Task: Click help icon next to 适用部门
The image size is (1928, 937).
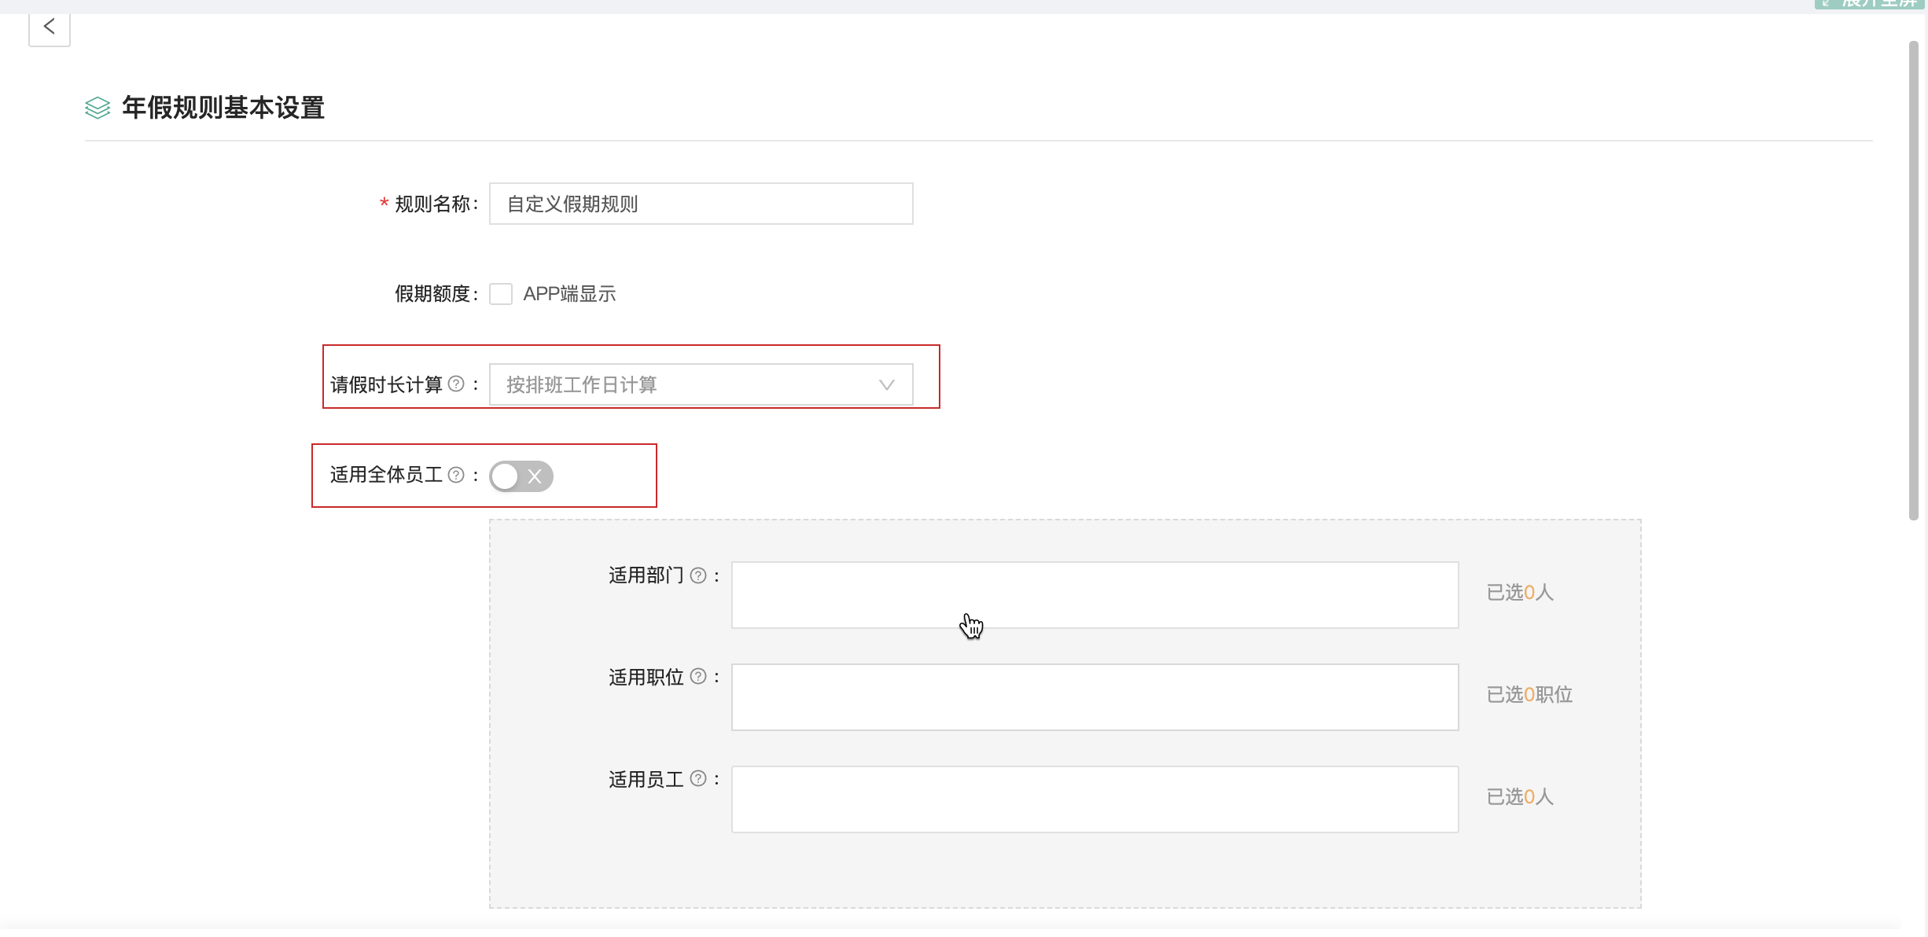Action: [x=698, y=575]
